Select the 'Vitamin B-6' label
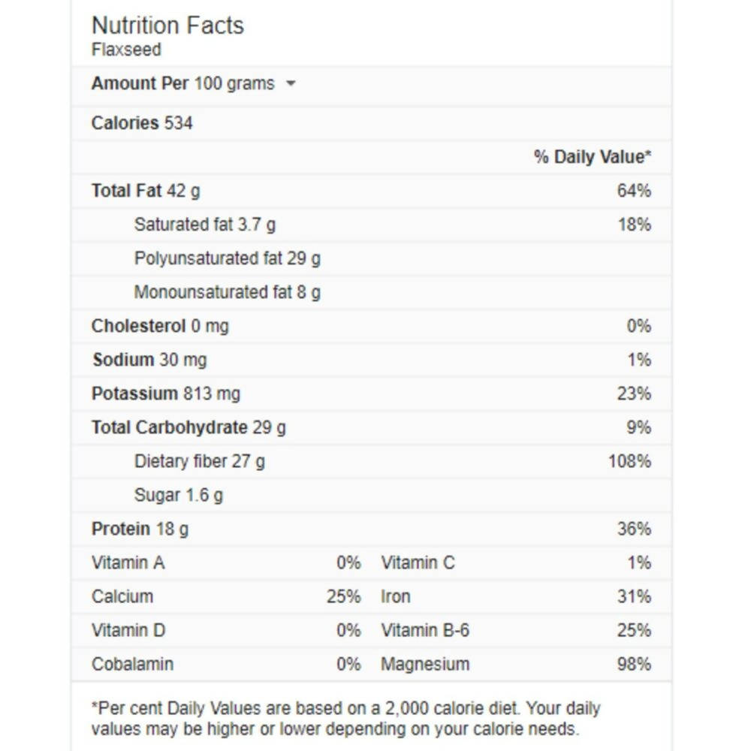 [x=425, y=630]
